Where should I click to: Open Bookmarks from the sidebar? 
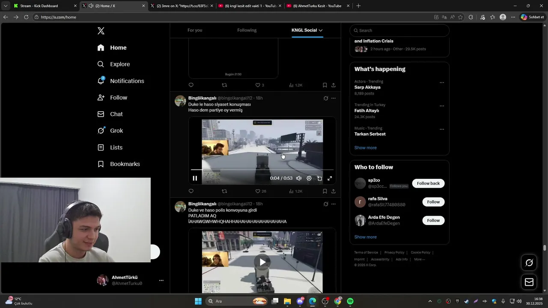click(119, 164)
